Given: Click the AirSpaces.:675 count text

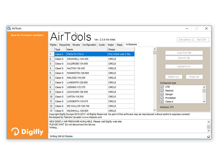Looking at the screenshot, I should click(x=167, y=107).
